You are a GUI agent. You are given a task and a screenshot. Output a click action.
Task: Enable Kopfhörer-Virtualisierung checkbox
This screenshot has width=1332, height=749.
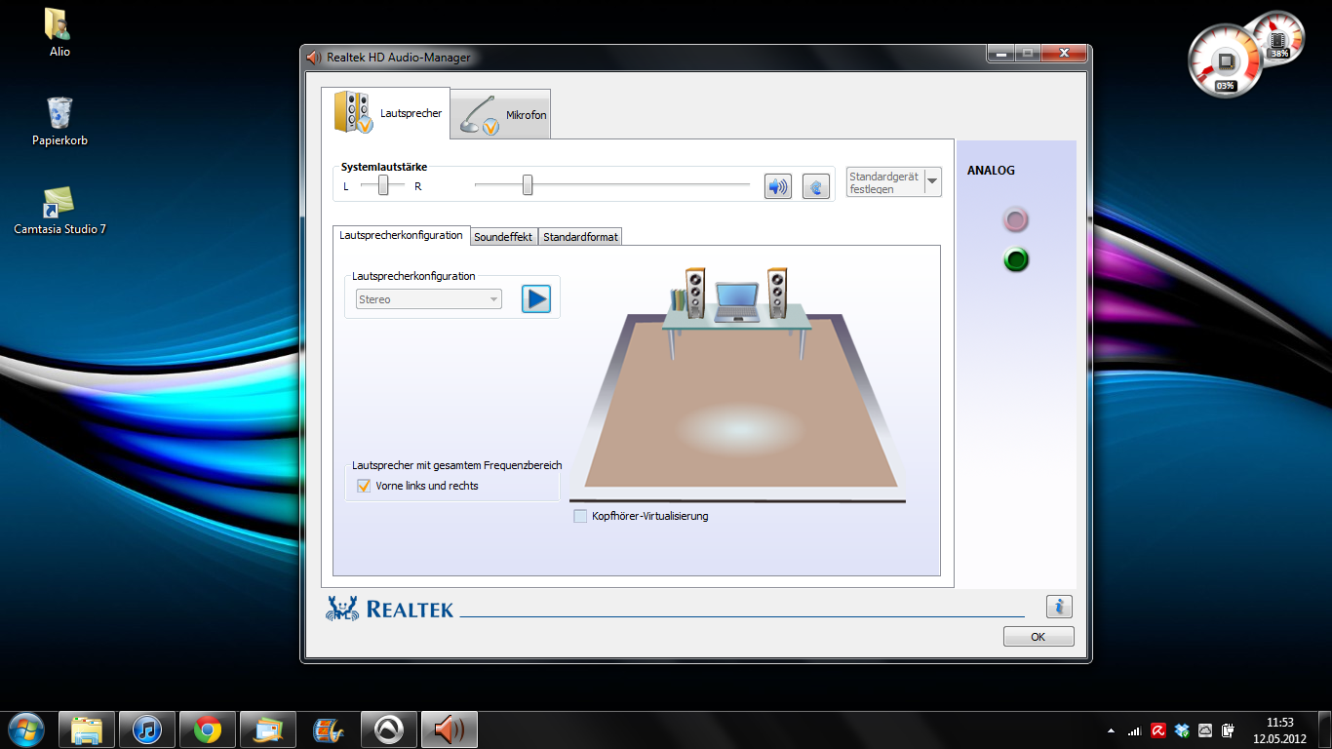(580, 516)
